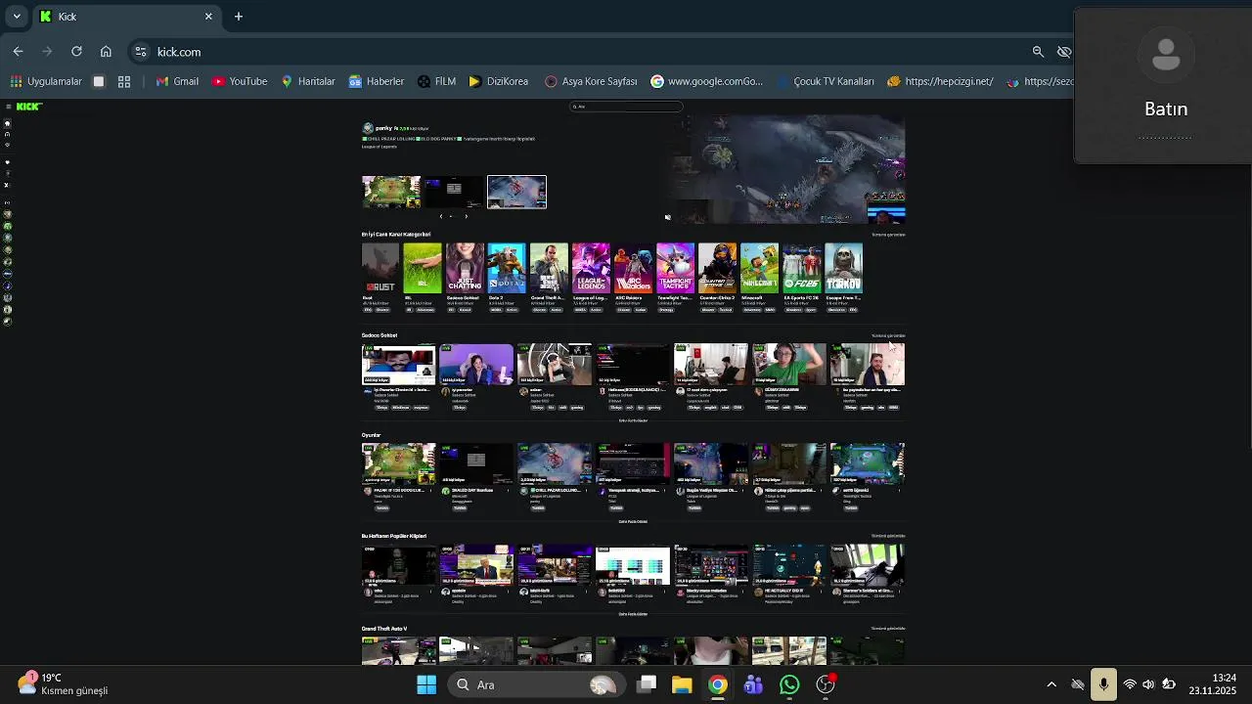Open first Sadece Sohbet live stream thumbnail

[399, 364]
